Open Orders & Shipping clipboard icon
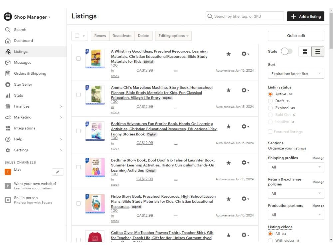The height and width of the screenshot is (250, 333). coord(8,74)
